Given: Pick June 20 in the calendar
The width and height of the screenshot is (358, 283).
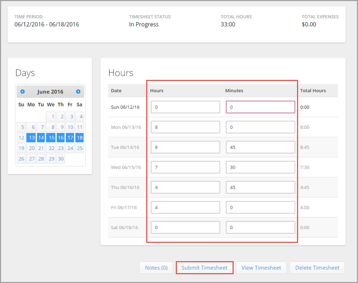Looking at the screenshot, I should coord(31,148).
